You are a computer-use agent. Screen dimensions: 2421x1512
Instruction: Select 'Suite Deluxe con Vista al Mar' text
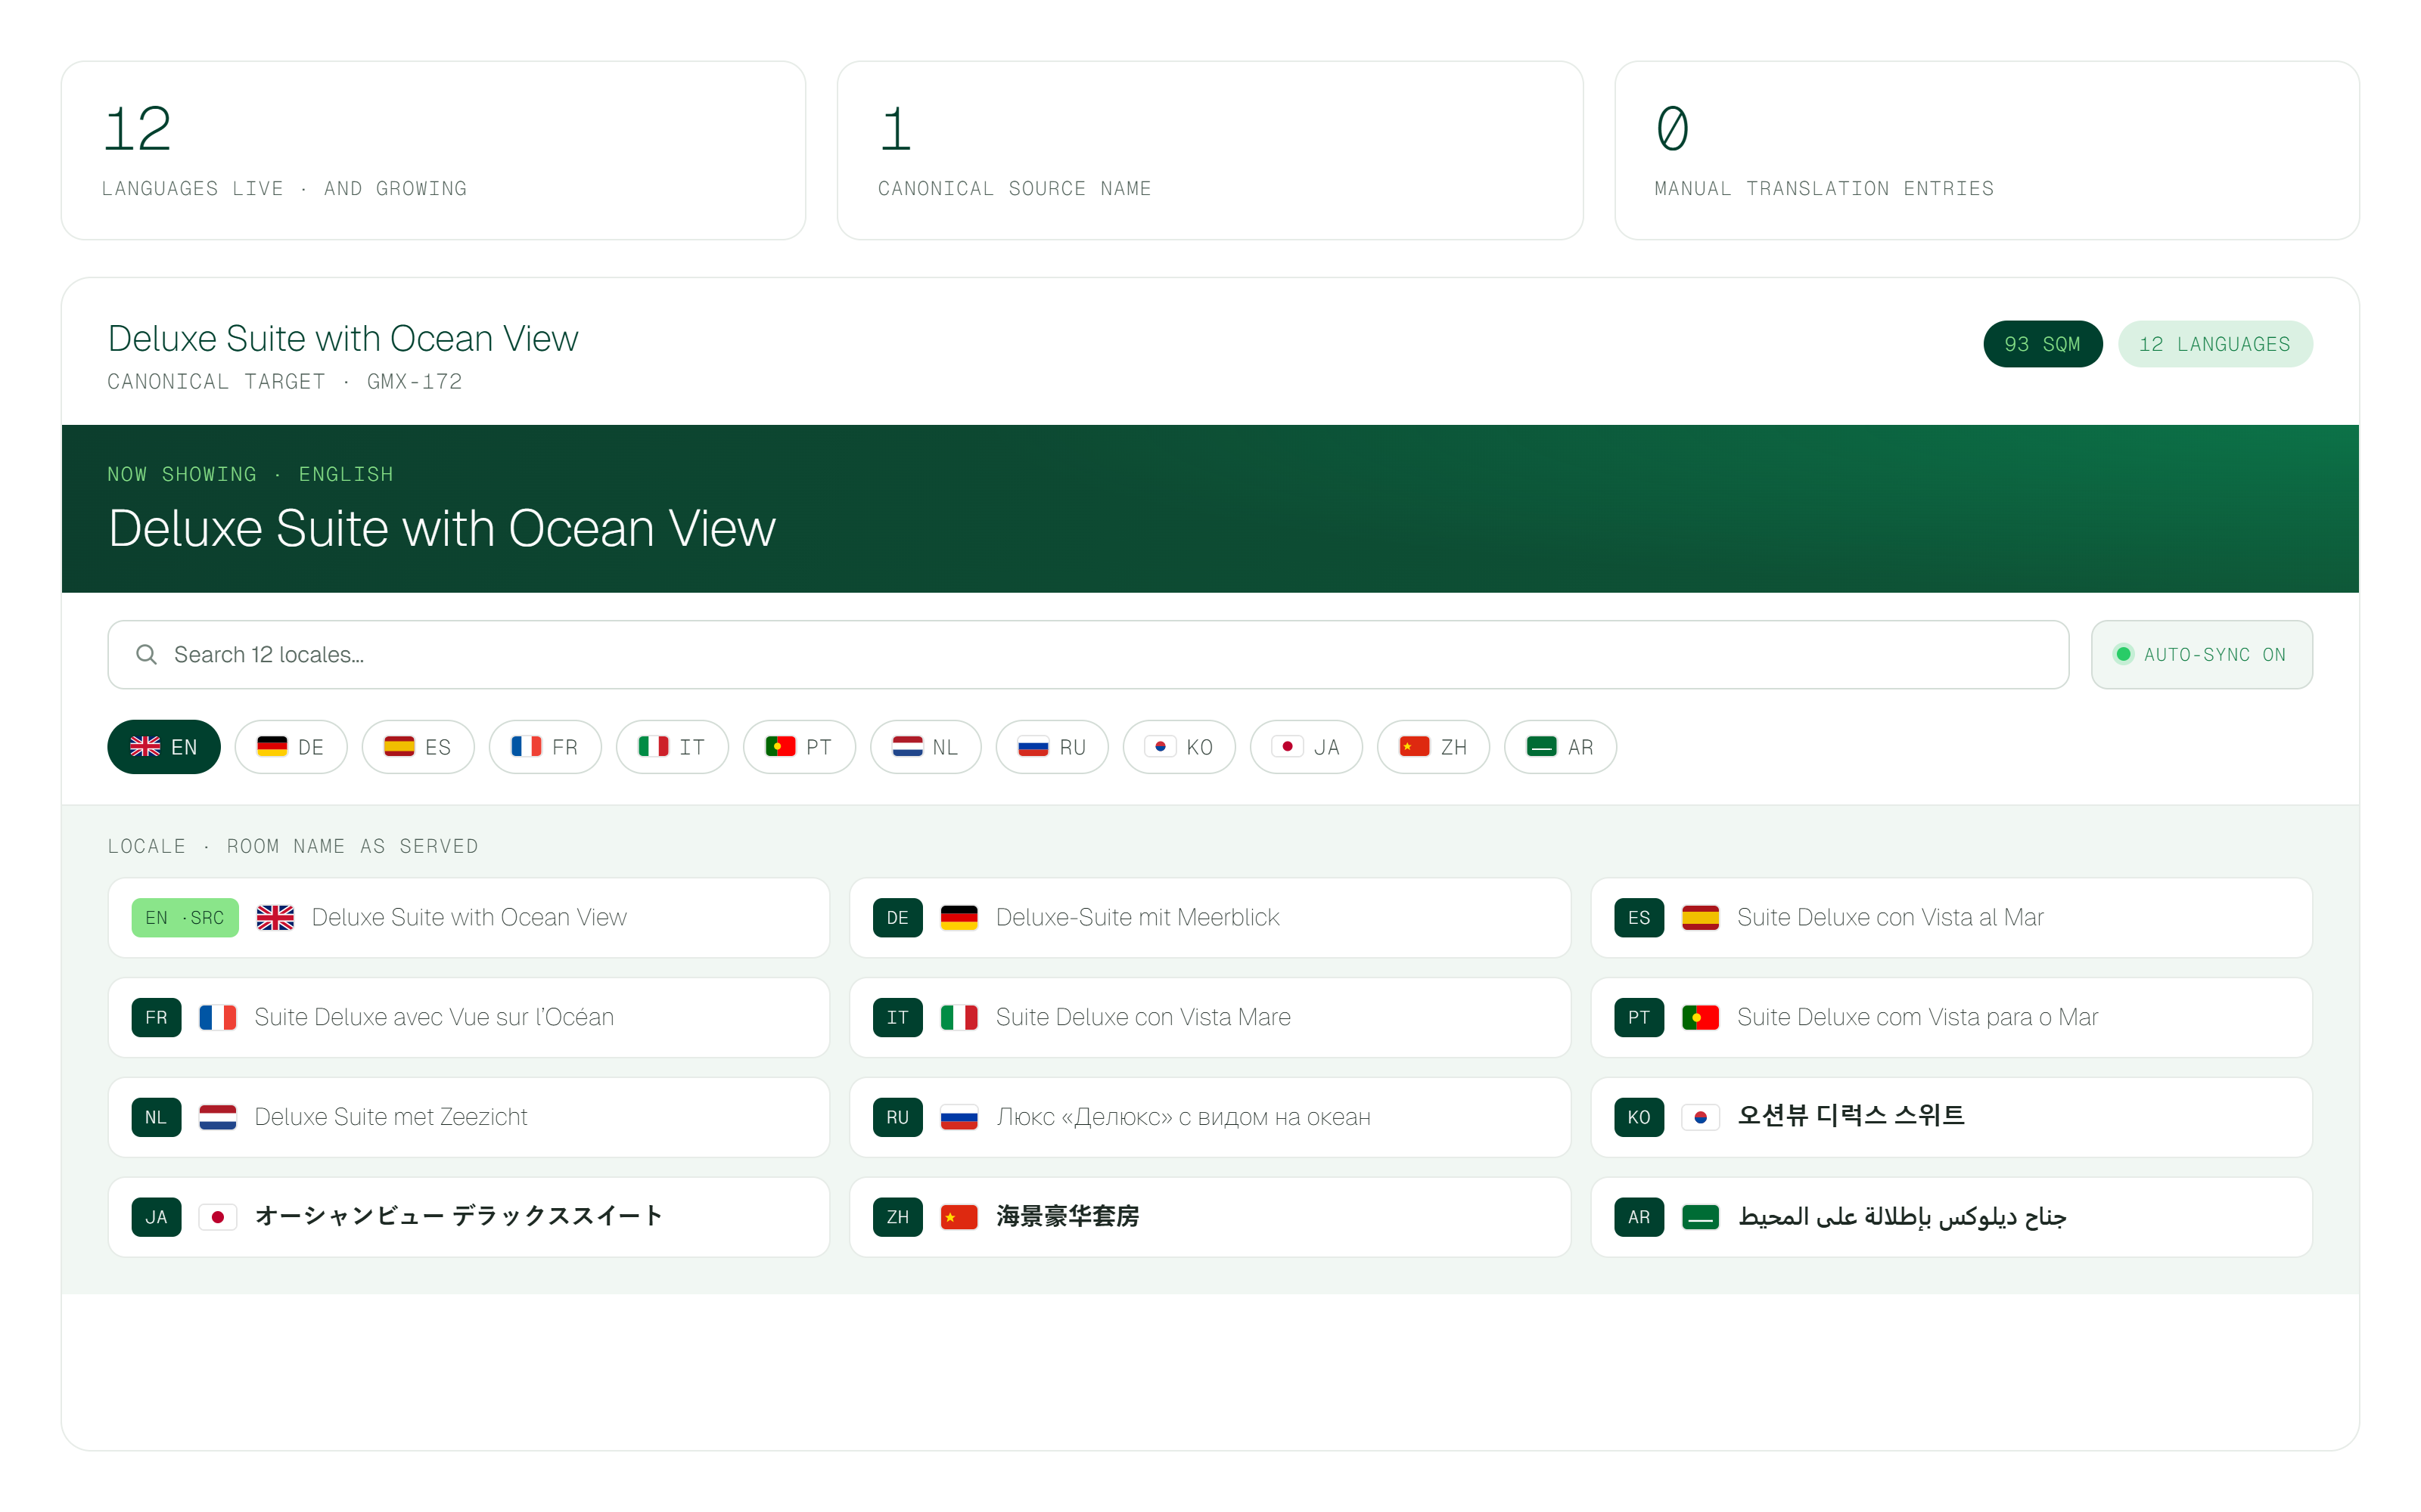tap(1890, 918)
